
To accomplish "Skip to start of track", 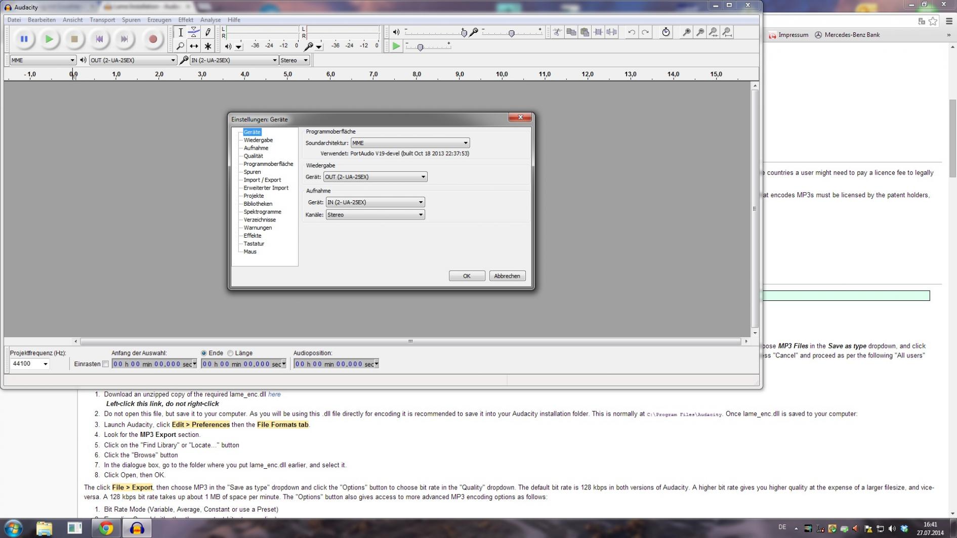I will (99, 39).
